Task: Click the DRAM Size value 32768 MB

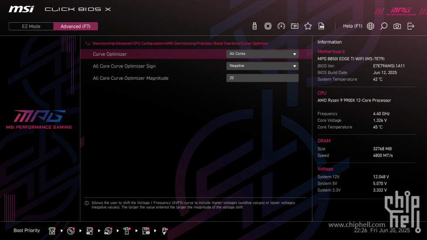Action: (383, 149)
